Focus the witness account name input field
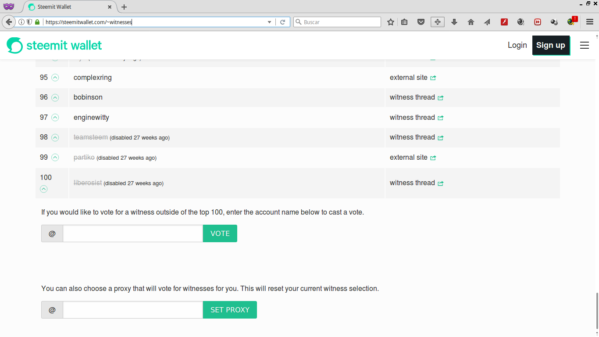 [x=132, y=233]
